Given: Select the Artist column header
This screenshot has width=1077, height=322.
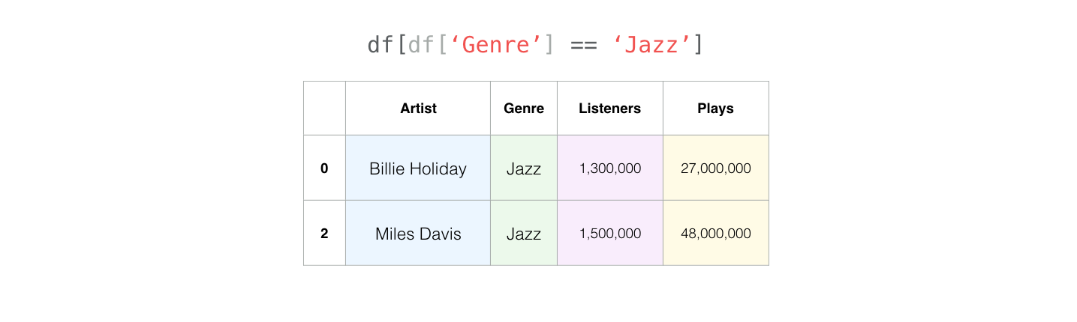Looking at the screenshot, I should [418, 108].
